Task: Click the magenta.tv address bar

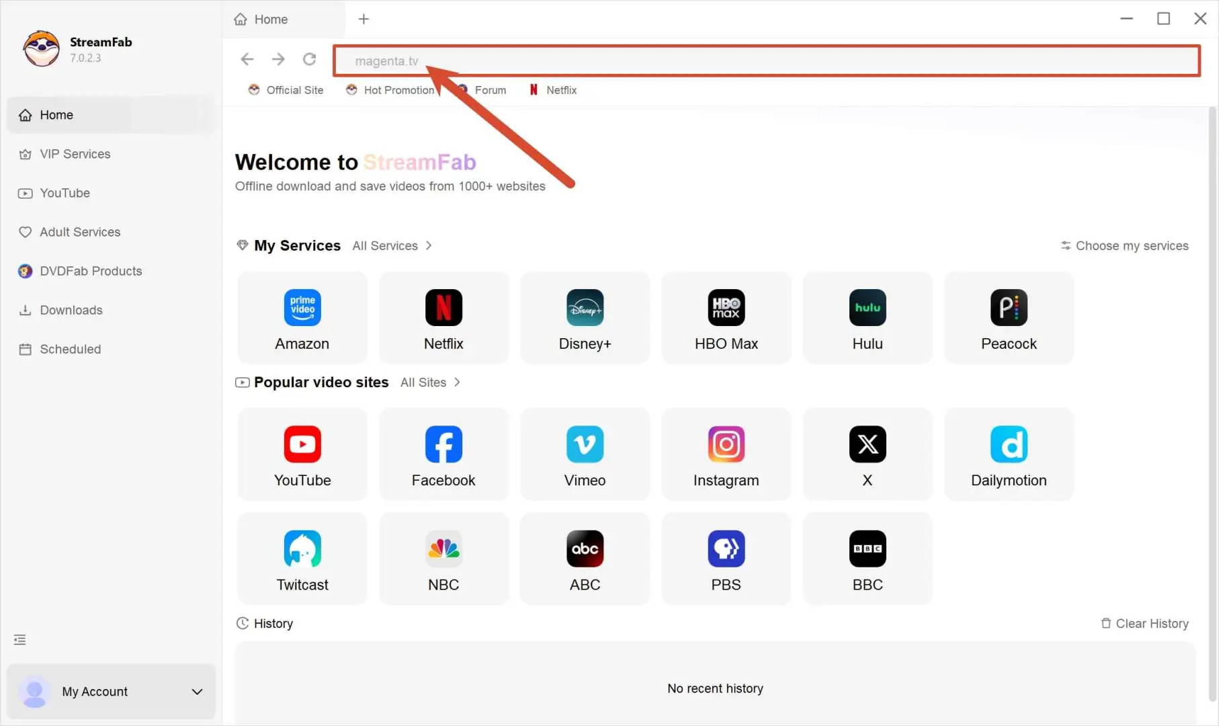Action: (767, 61)
